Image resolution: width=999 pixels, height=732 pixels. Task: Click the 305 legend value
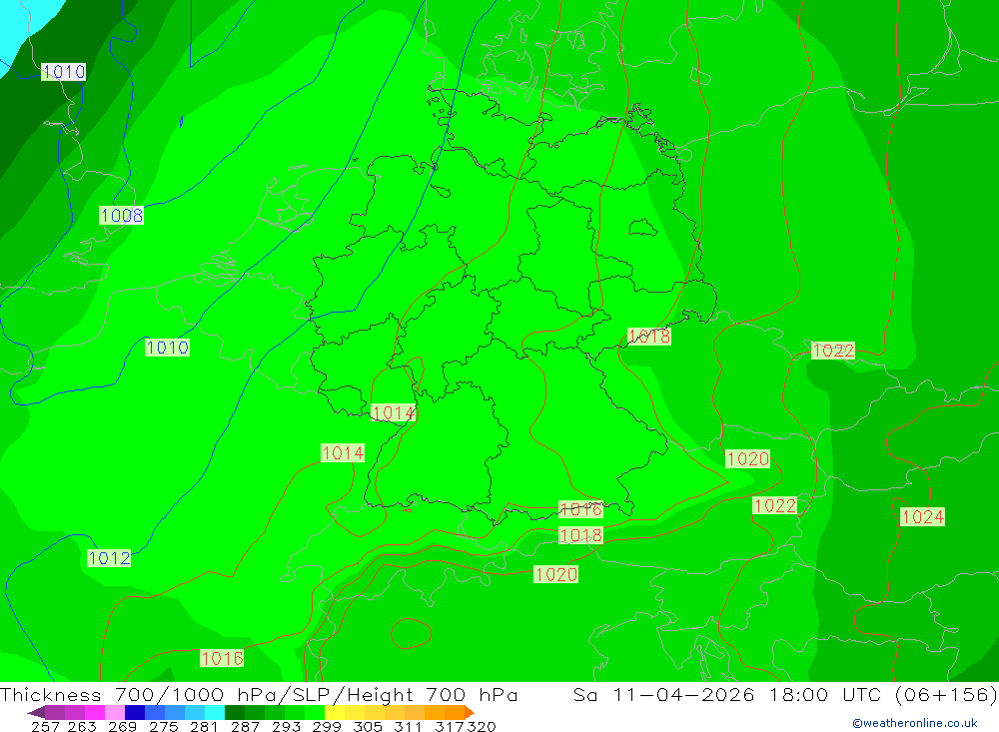click(368, 726)
